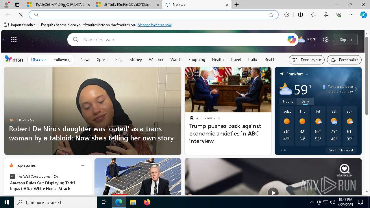Open the Sports category

(103, 60)
